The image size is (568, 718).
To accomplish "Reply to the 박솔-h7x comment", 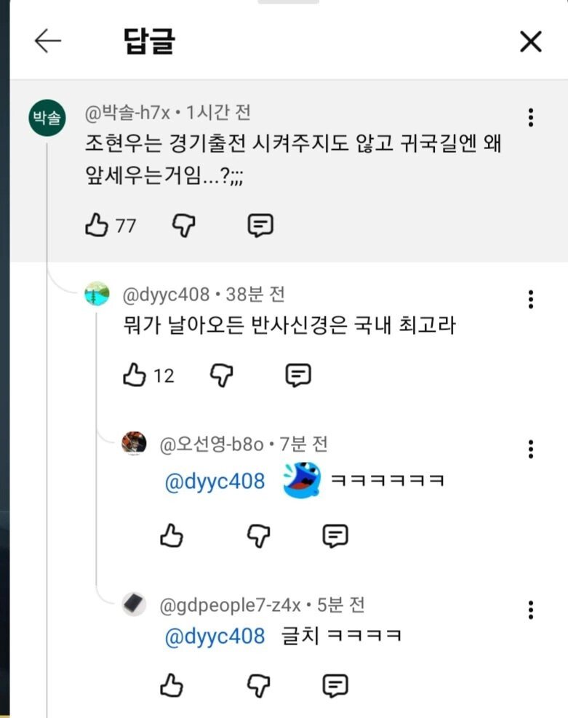I will pyautogui.click(x=260, y=226).
